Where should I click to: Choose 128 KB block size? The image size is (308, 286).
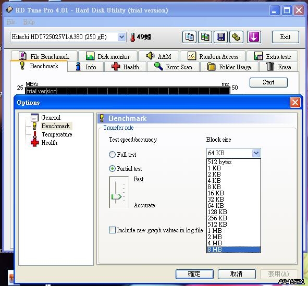click(233, 212)
